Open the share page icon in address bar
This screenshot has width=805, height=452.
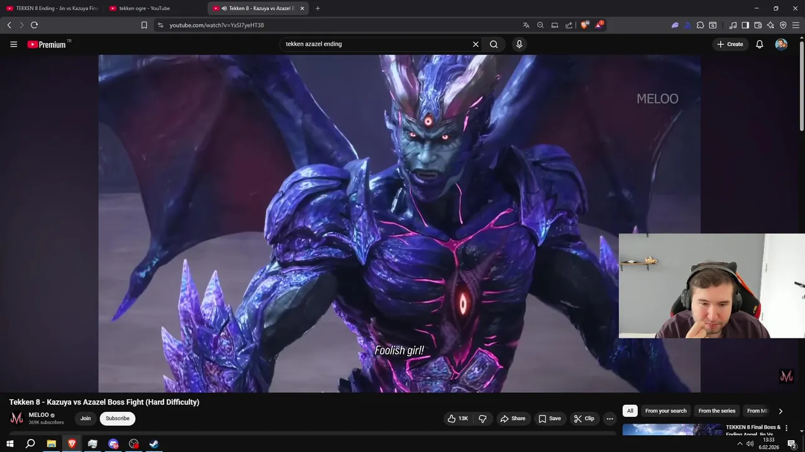(569, 25)
